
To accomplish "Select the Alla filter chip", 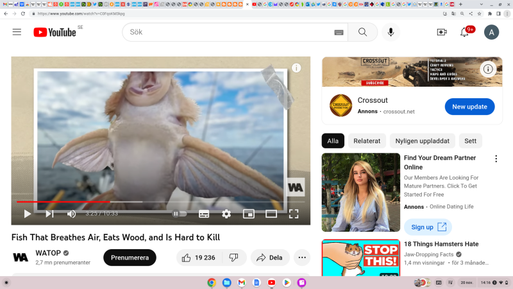I will (333, 141).
